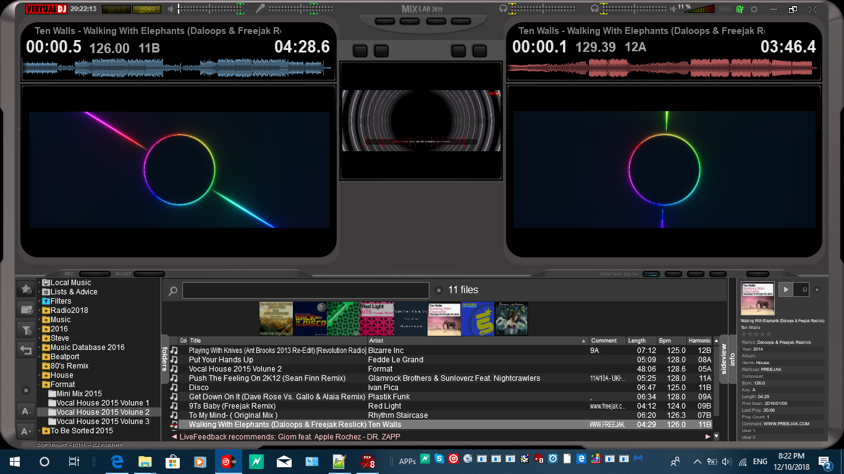844x474 pixels.
Task: Click the add filter folder icon
Action: click(26, 330)
